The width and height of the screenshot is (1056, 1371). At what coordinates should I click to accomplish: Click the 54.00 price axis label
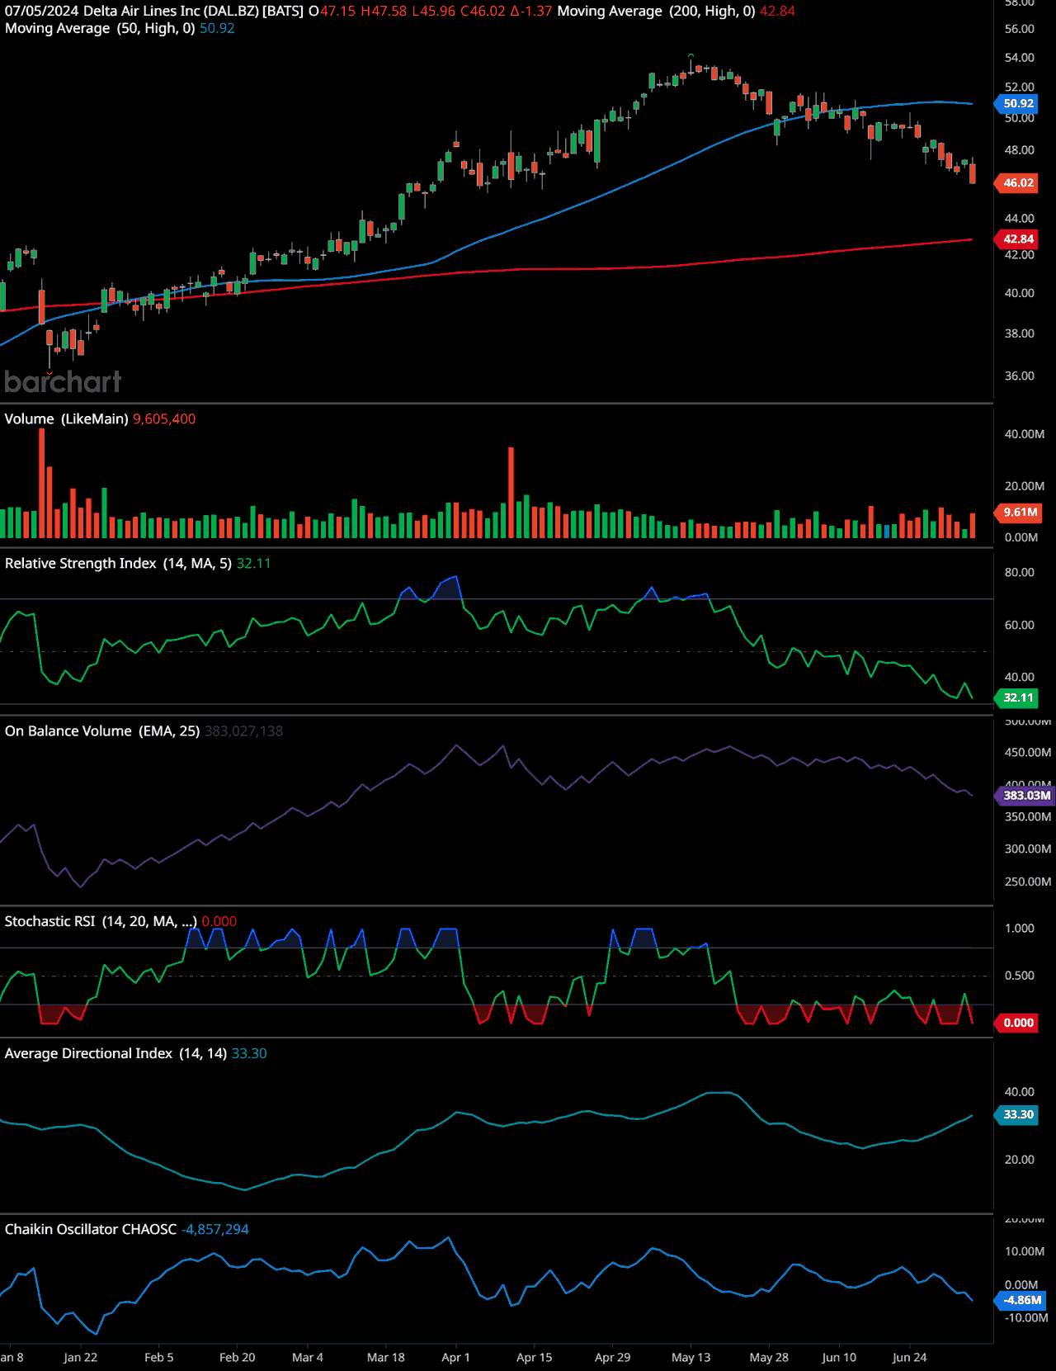tap(1020, 58)
